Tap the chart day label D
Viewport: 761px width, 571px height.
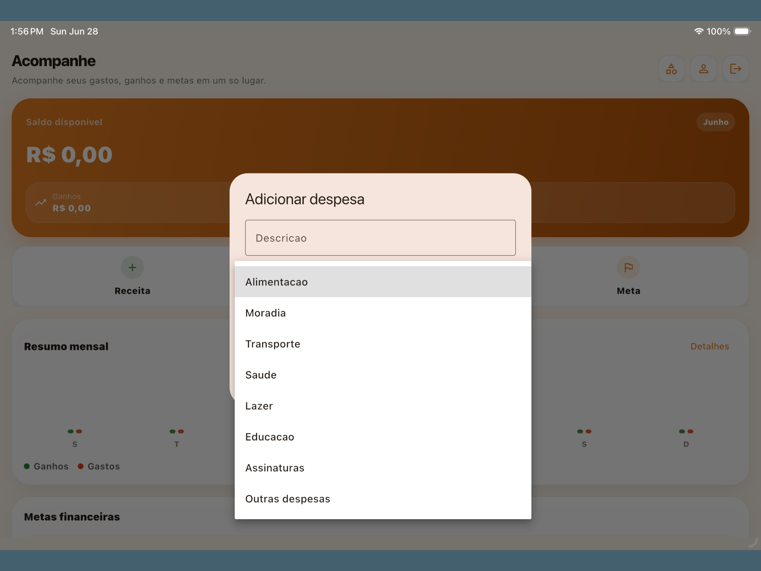click(686, 444)
